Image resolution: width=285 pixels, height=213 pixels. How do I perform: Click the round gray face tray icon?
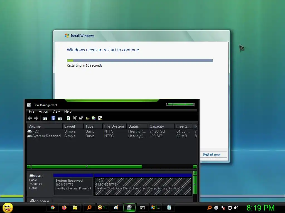click(x=216, y=208)
